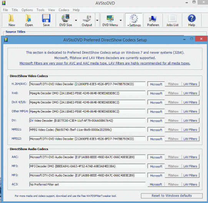
Task: Open the Codecs menu
Action: [64, 10]
